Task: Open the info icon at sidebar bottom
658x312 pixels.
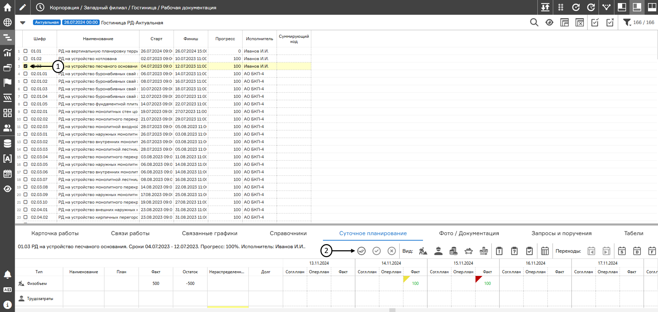Action: coord(7,305)
